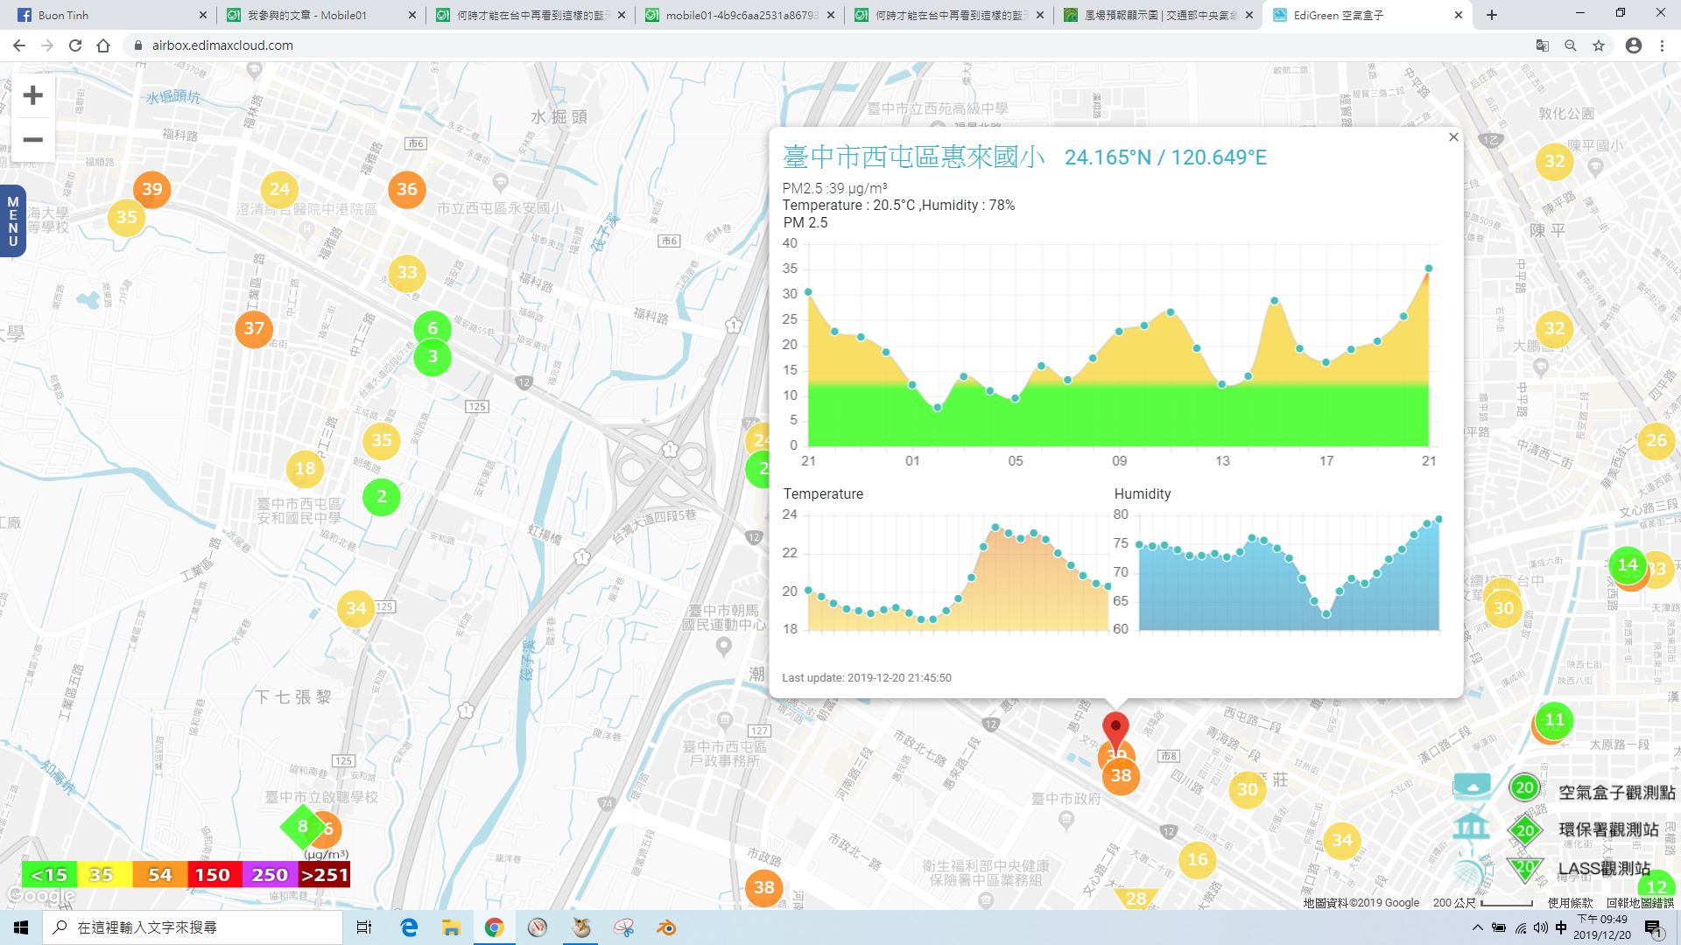Reload the page
Viewport: 1681px width, 945px height.
point(75,45)
